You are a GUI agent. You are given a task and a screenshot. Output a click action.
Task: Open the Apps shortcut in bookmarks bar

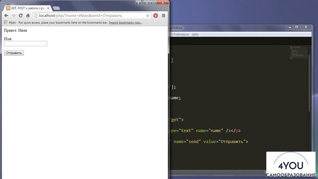pos(10,22)
